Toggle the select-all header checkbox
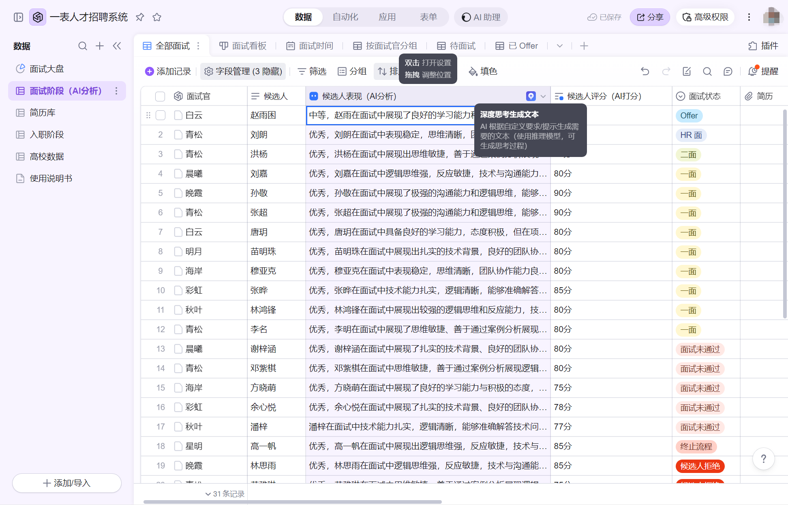Image resolution: width=788 pixels, height=505 pixels. pos(160,96)
